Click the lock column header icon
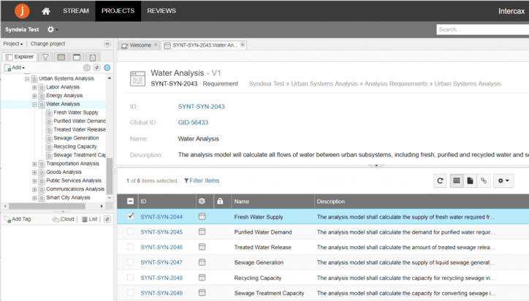This screenshot has width=529, height=301. (220, 201)
